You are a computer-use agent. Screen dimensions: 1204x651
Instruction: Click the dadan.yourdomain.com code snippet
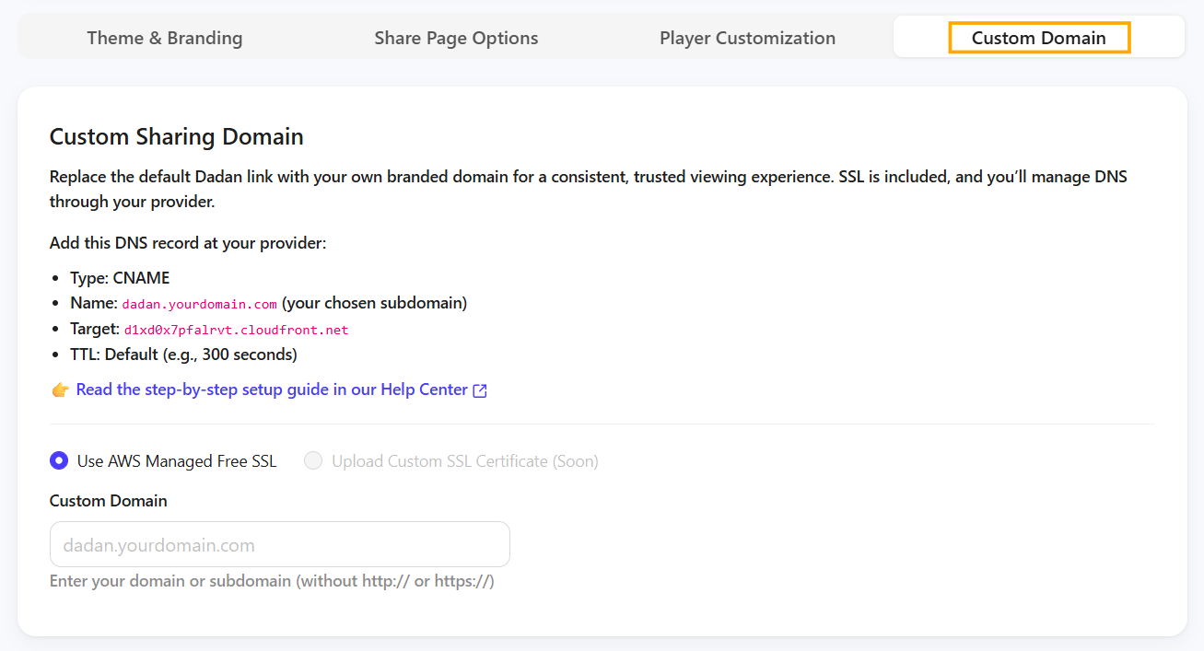199,304
